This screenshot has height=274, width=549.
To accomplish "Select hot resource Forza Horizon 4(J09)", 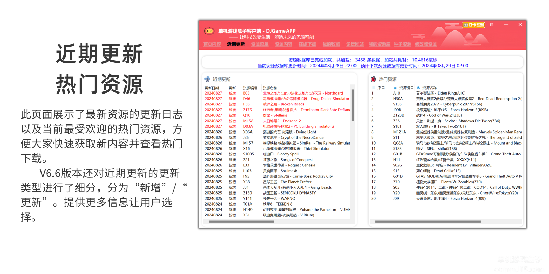I will click(x=446, y=198).
